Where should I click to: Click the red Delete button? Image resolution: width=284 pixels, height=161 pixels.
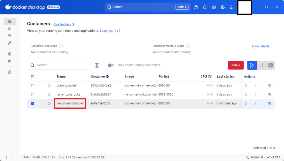pos(236,65)
